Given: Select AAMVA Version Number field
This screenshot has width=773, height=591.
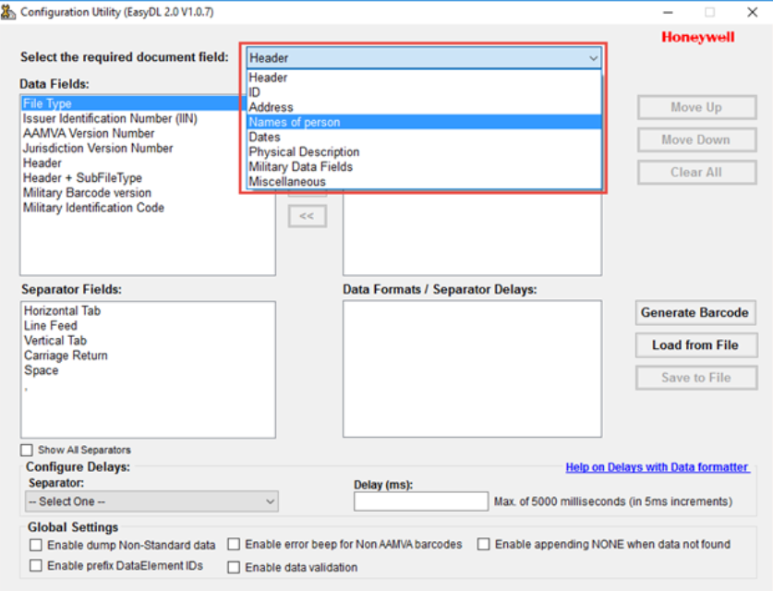Looking at the screenshot, I should click(x=89, y=133).
